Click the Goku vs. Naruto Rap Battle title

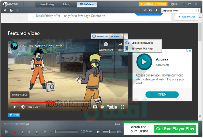pos(42,46)
